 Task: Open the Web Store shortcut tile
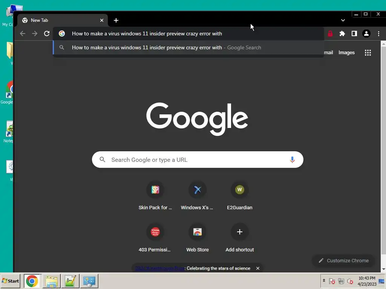(x=197, y=238)
